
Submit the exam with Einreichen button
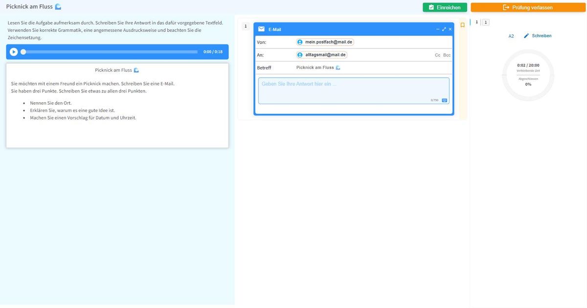pos(445,7)
